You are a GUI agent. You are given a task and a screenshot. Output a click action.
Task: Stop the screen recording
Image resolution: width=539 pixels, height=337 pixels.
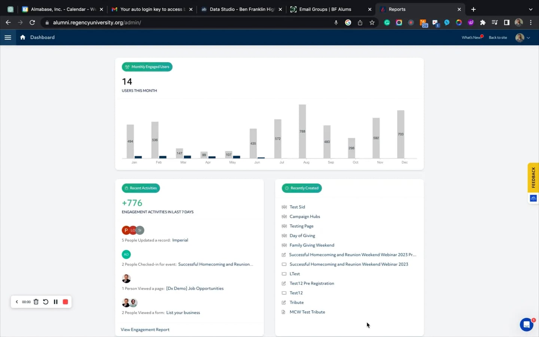tap(66, 302)
